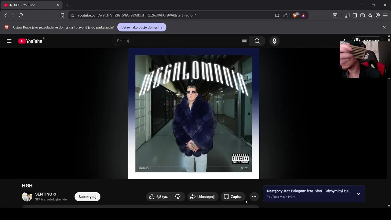Open the YouTube settings three-dot menu top right
This screenshot has width=391, height=220.
(x=344, y=40)
